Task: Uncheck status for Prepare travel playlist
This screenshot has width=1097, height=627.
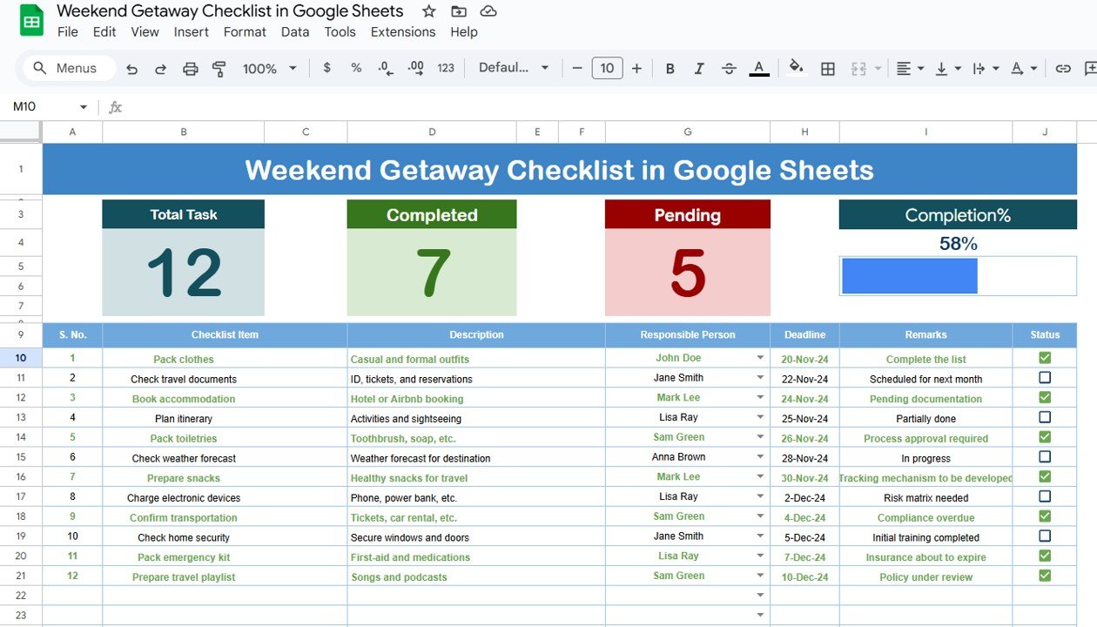Action: click(1045, 576)
